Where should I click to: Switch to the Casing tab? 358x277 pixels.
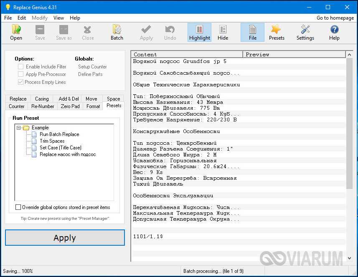click(42, 99)
